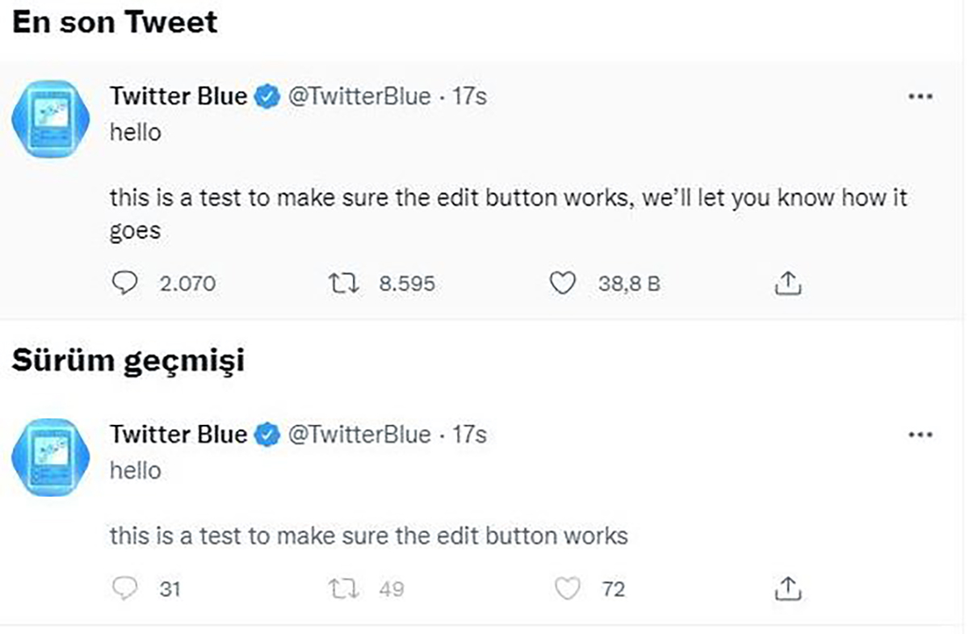Click the En son Tweet section header
Screen dimensions: 969x634
click(x=115, y=22)
